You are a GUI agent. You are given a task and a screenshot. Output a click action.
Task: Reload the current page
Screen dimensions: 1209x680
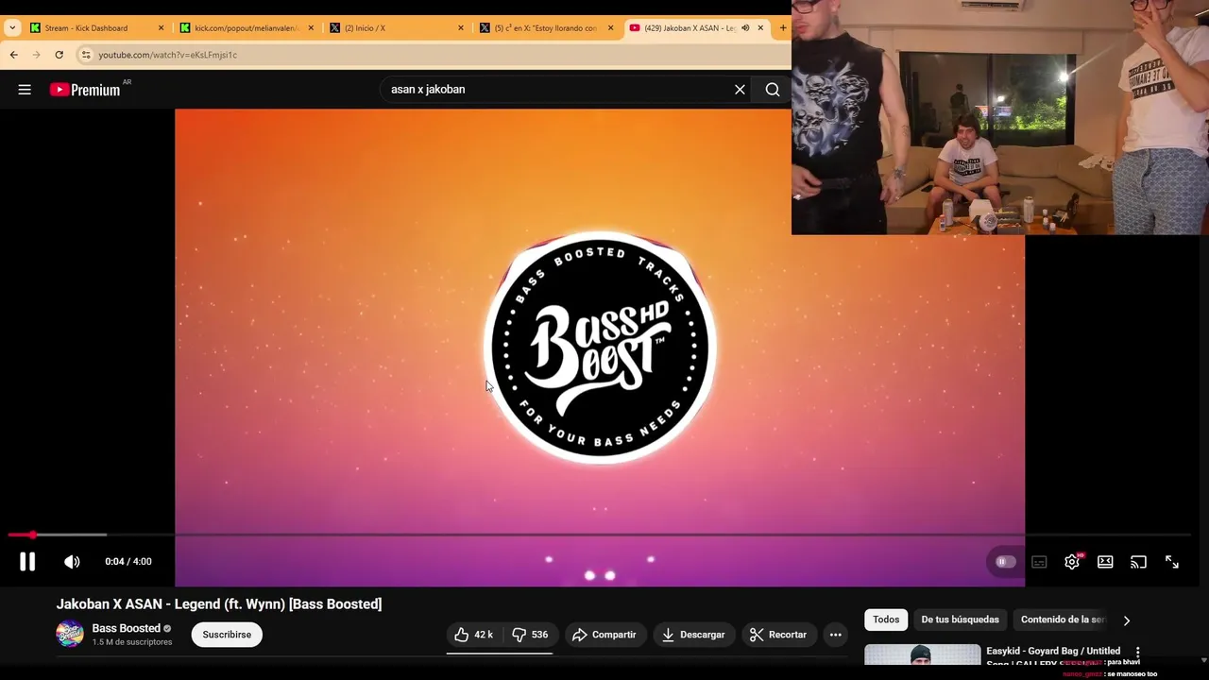pyautogui.click(x=59, y=55)
